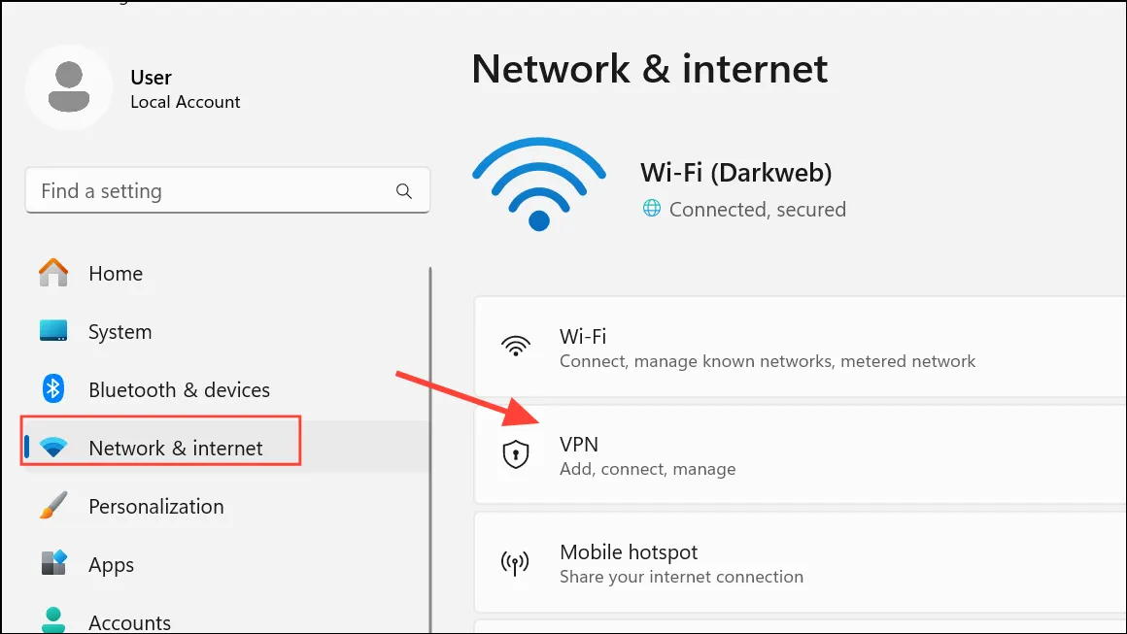Click the Find a setting field
The width and height of the screenshot is (1127, 634).
pyautogui.click(x=228, y=191)
